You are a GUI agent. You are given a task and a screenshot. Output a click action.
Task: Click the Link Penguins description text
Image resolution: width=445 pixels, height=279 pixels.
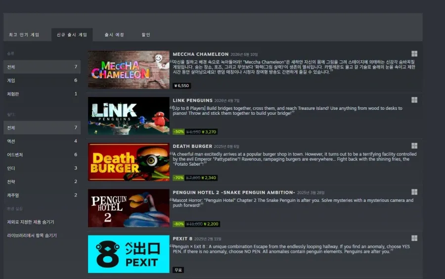(287, 111)
